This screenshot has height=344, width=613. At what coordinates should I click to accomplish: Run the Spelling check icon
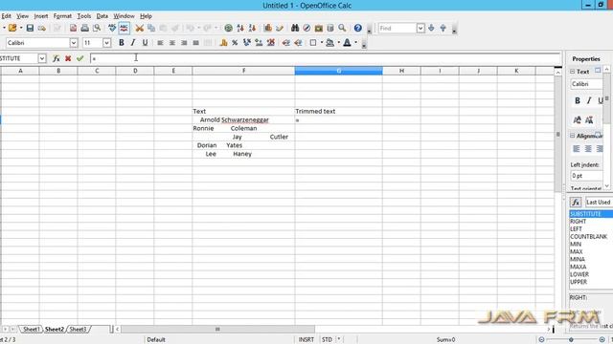pos(112,28)
